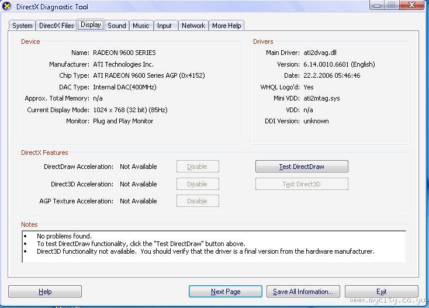Click the Direct3D Acceleration Not Available status
Image resolution: width=429 pixels, height=308 pixels.
pyautogui.click(x=139, y=184)
